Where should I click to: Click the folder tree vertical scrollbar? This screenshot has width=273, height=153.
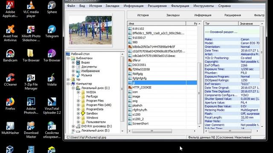pos(122,92)
